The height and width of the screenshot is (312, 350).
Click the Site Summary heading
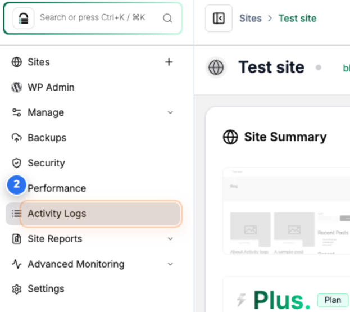click(285, 137)
